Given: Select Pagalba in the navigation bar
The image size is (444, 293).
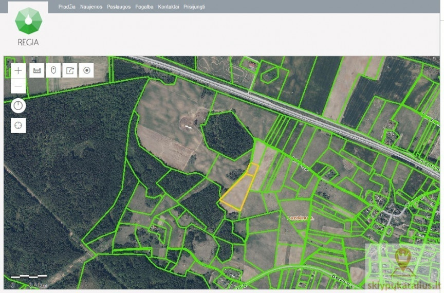Looking at the screenshot, I should [x=144, y=7].
